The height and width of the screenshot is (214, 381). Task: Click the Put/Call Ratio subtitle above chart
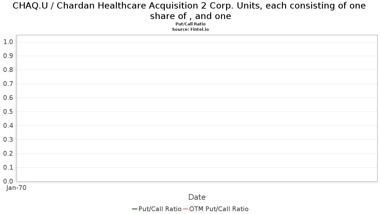coord(190,24)
